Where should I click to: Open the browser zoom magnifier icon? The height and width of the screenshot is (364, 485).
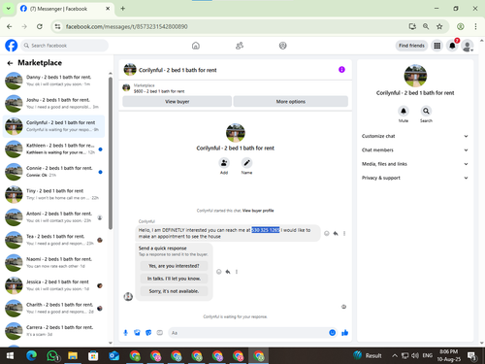pos(426,26)
